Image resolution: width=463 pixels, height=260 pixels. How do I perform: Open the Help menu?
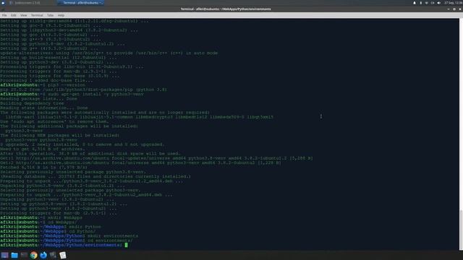click(x=61, y=15)
